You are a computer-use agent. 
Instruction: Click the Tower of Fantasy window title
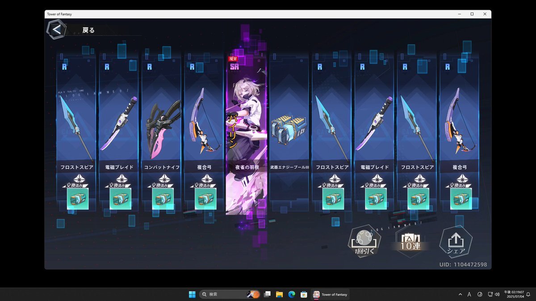point(59,14)
